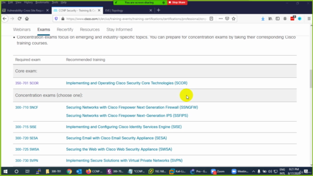Go to the Recertify page tab

tap(65, 29)
